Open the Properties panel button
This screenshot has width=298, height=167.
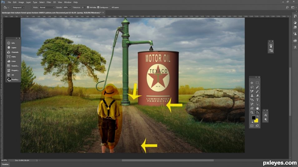(x=13, y=70)
